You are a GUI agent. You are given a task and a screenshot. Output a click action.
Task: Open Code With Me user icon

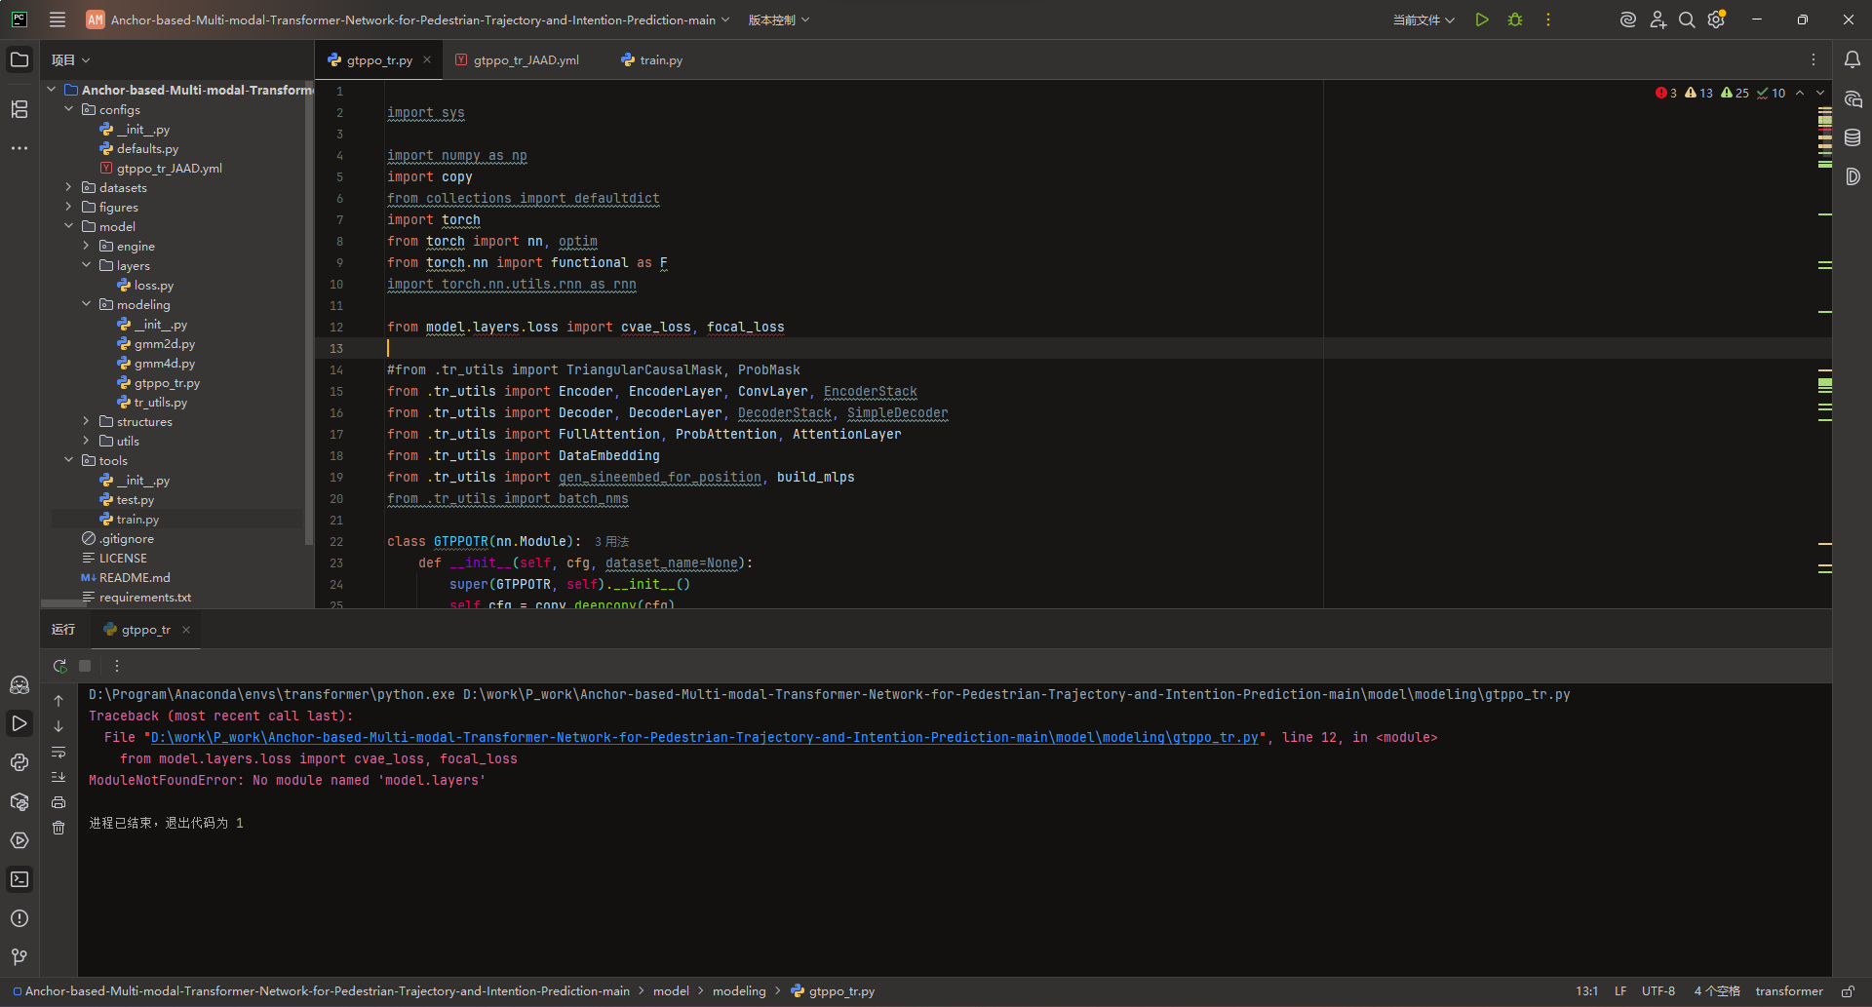[x=1657, y=19]
